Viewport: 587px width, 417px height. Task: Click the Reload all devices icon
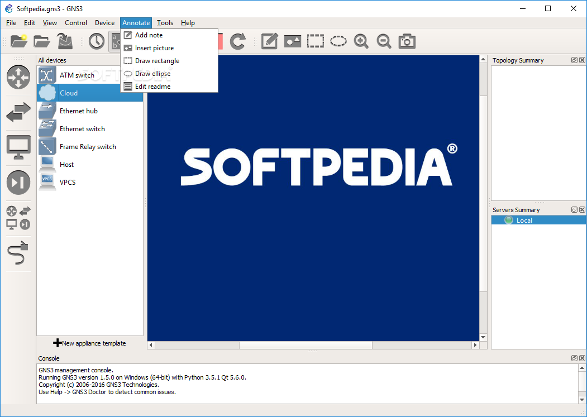tap(238, 41)
